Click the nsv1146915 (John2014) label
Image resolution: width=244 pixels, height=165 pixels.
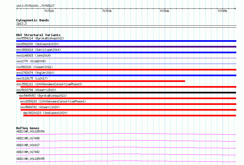pyautogui.click(x=34, y=55)
